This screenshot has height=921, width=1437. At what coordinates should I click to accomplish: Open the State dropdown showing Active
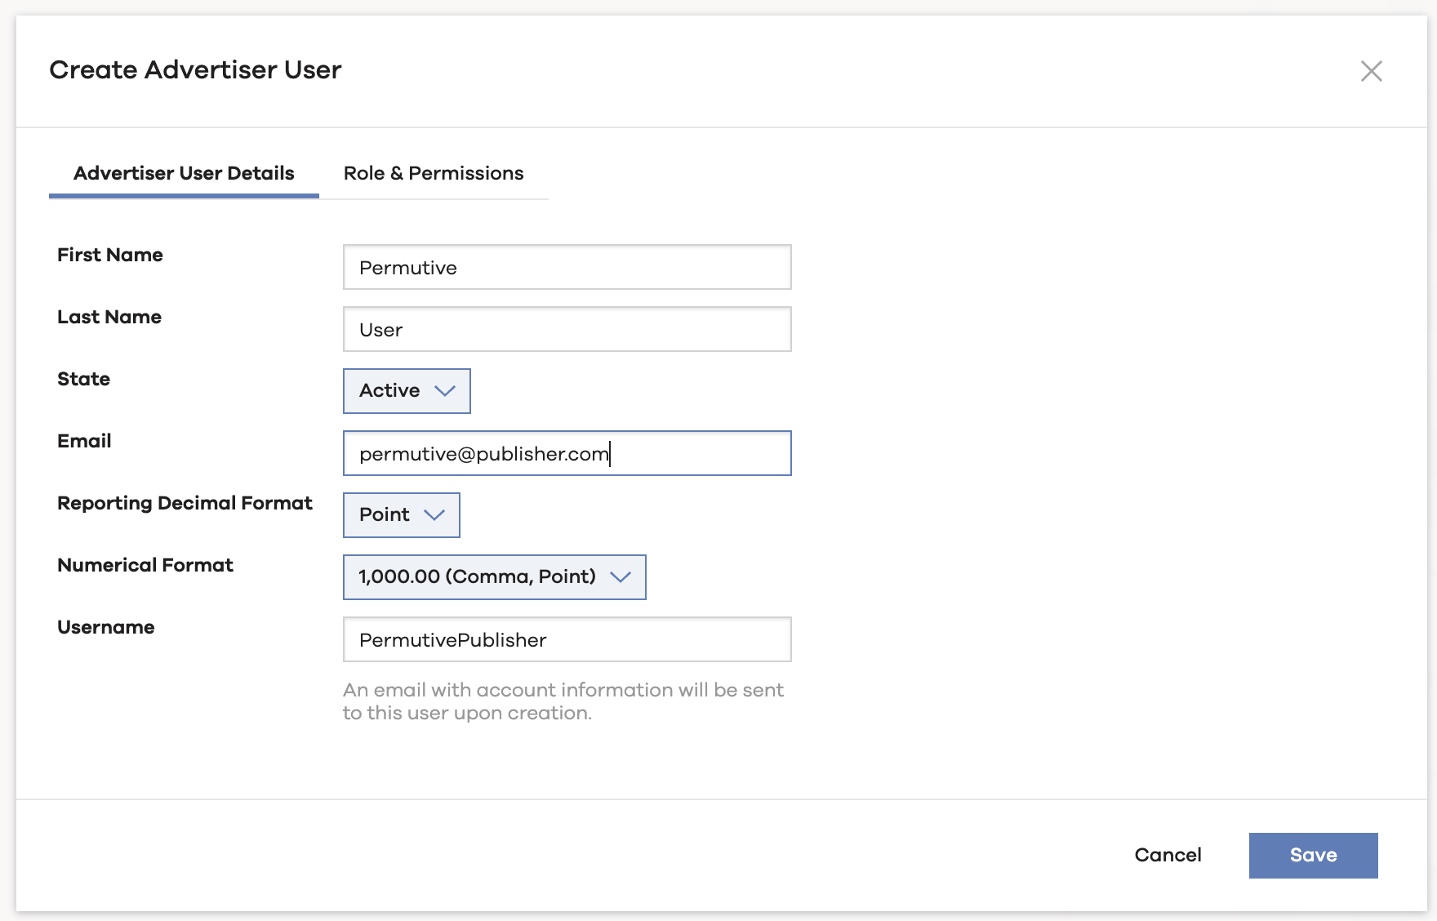(407, 391)
